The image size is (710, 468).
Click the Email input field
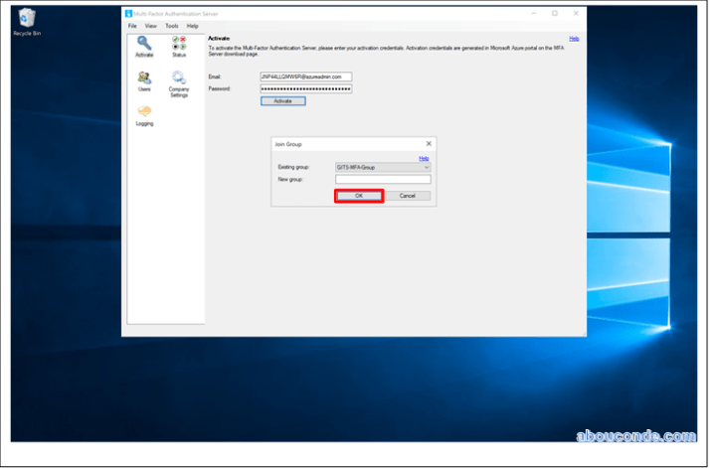coord(306,77)
